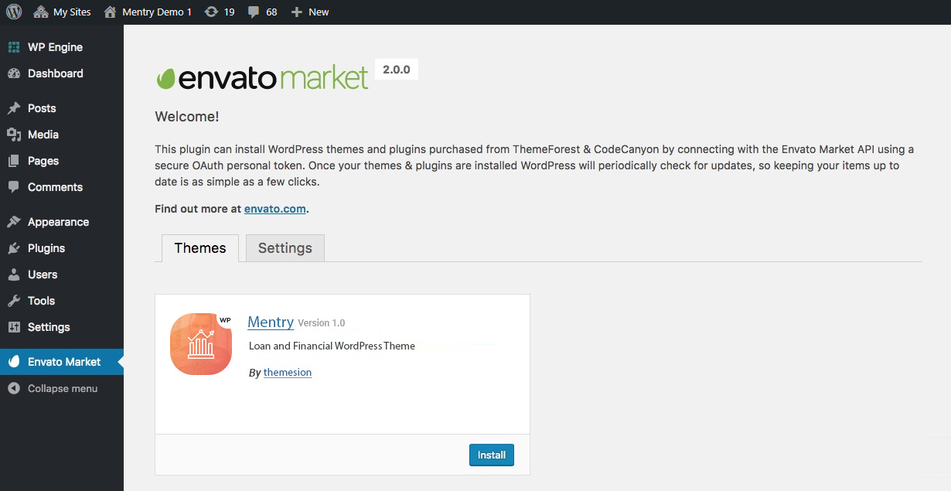951x491 pixels.
Task: Go to the Plugins section
Action: 46,248
